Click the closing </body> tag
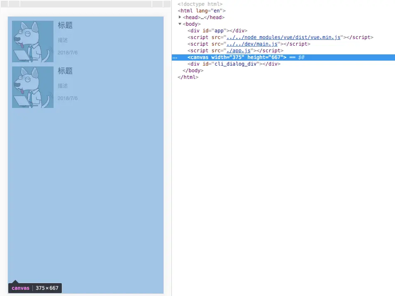The image size is (395, 296). [x=193, y=71]
